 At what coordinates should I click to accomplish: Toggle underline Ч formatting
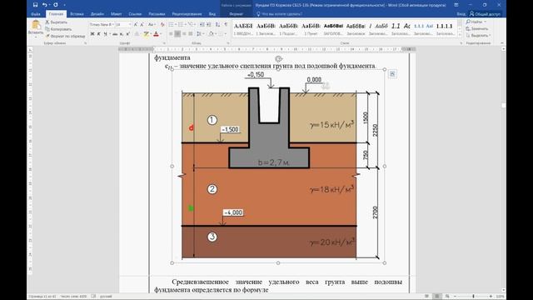coord(106,33)
